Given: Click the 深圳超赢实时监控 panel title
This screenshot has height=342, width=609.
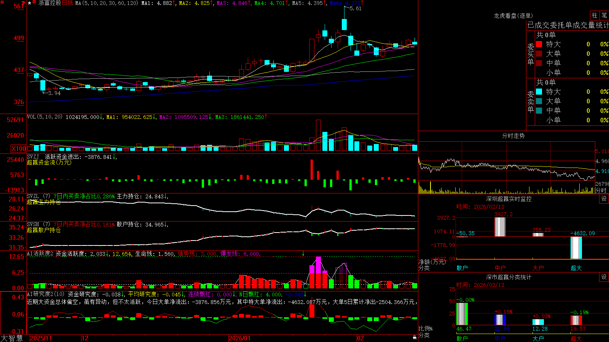Looking at the screenshot, I should [x=509, y=199].
